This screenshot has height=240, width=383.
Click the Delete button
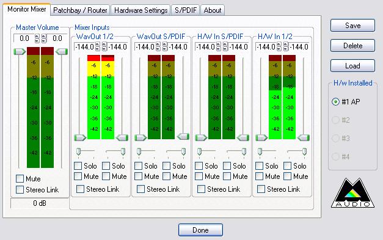coord(352,45)
